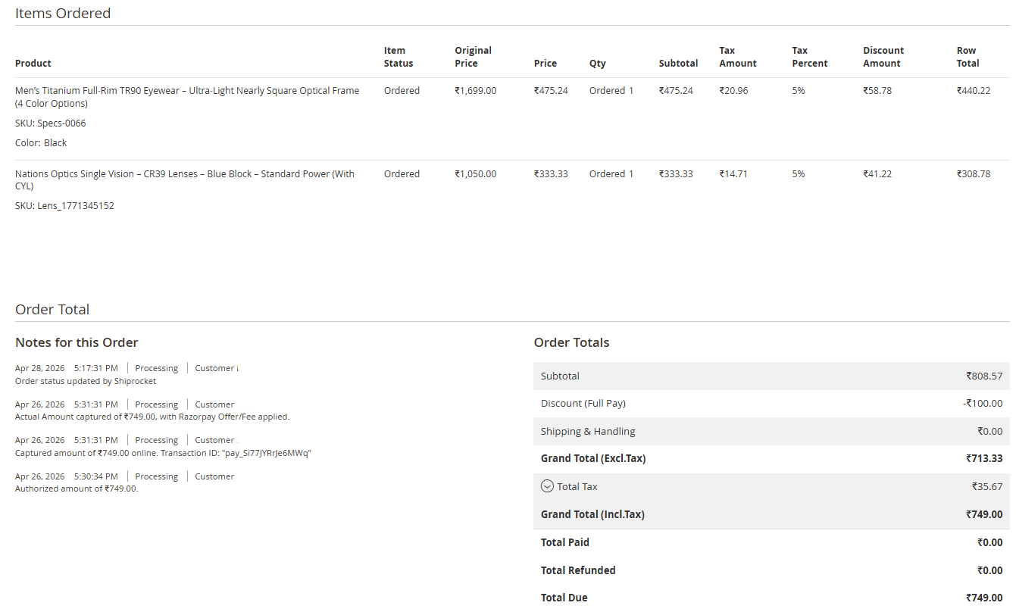
Task: Click the Notes for this Order heading
Action: (77, 342)
